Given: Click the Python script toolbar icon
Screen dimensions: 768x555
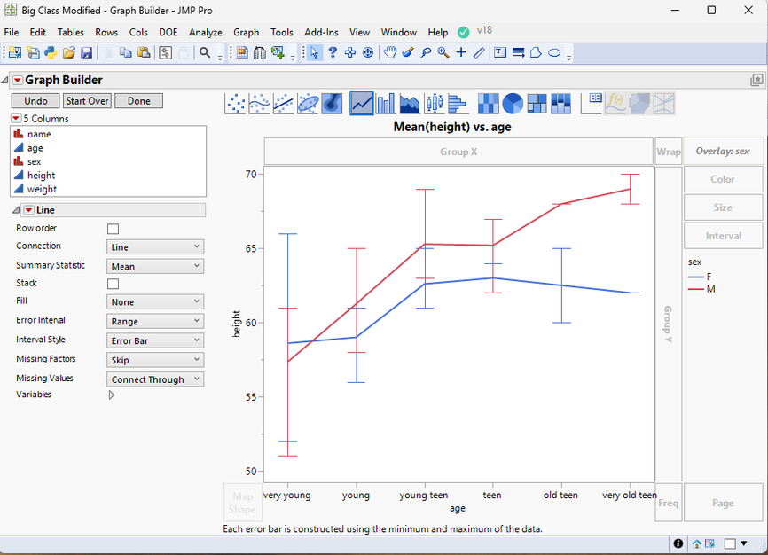Looking at the screenshot, I should [x=51, y=52].
